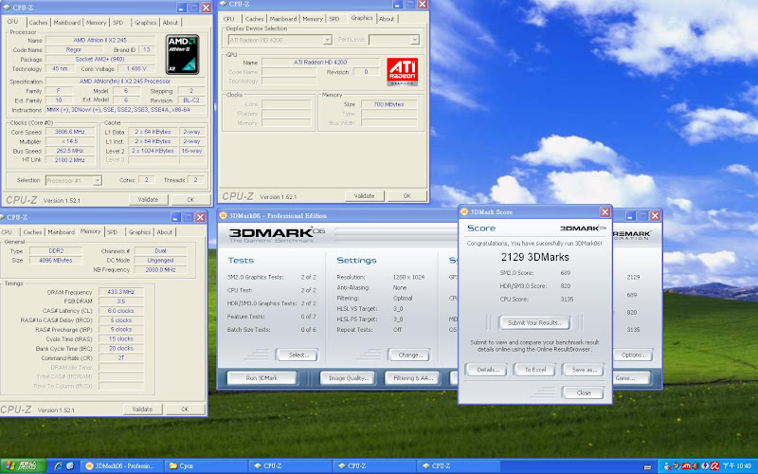Viewport: 758px width, 474px height.
Task: Click the Show Desktop quick launch icon
Action: tap(70, 465)
